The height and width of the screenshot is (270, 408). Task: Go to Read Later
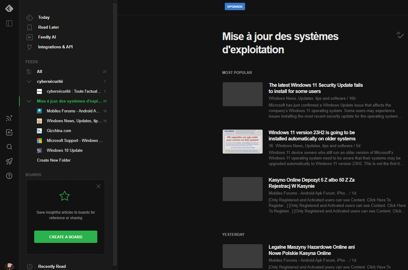point(48,27)
